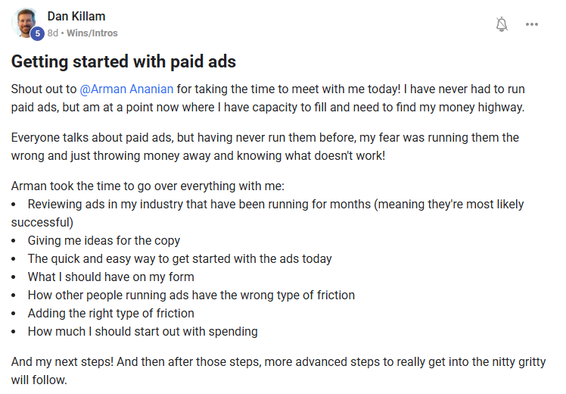Open the Wins/Intros category
Screen dimensions: 566x394
(x=92, y=33)
